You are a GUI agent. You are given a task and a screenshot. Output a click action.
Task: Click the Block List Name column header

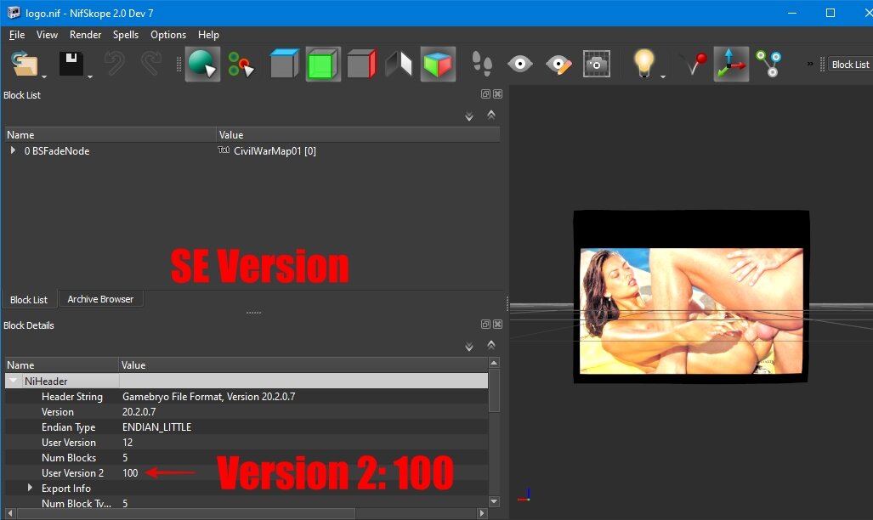click(111, 135)
